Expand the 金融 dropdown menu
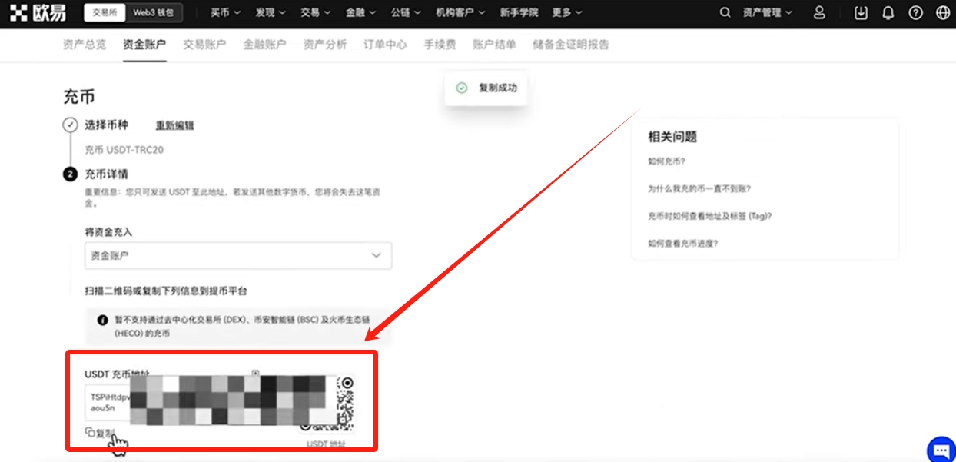Image resolution: width=956 pixels, height=462 pixels. [361, 13]
